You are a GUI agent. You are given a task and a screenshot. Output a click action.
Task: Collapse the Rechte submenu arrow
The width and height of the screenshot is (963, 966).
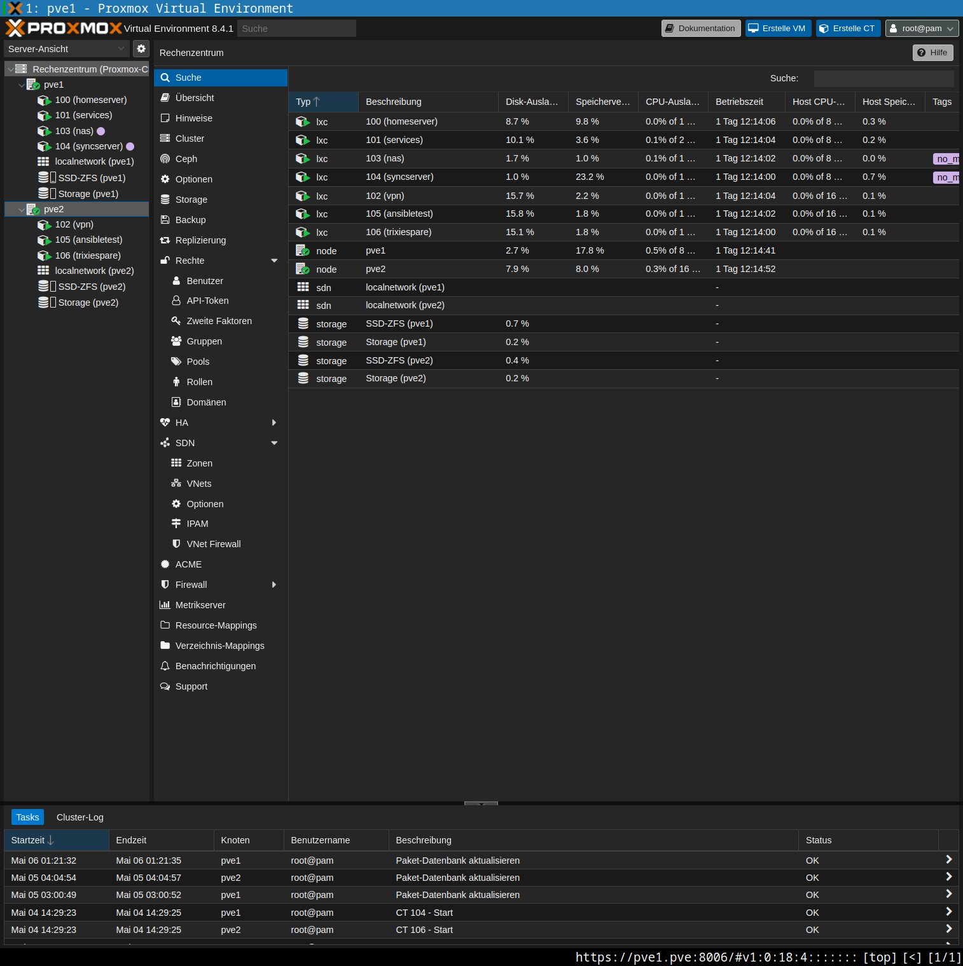[274, 261]
